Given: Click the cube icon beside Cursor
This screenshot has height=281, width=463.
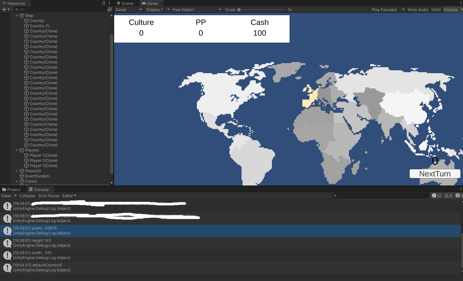Looking at the screenshot, I should coord(22,181).
